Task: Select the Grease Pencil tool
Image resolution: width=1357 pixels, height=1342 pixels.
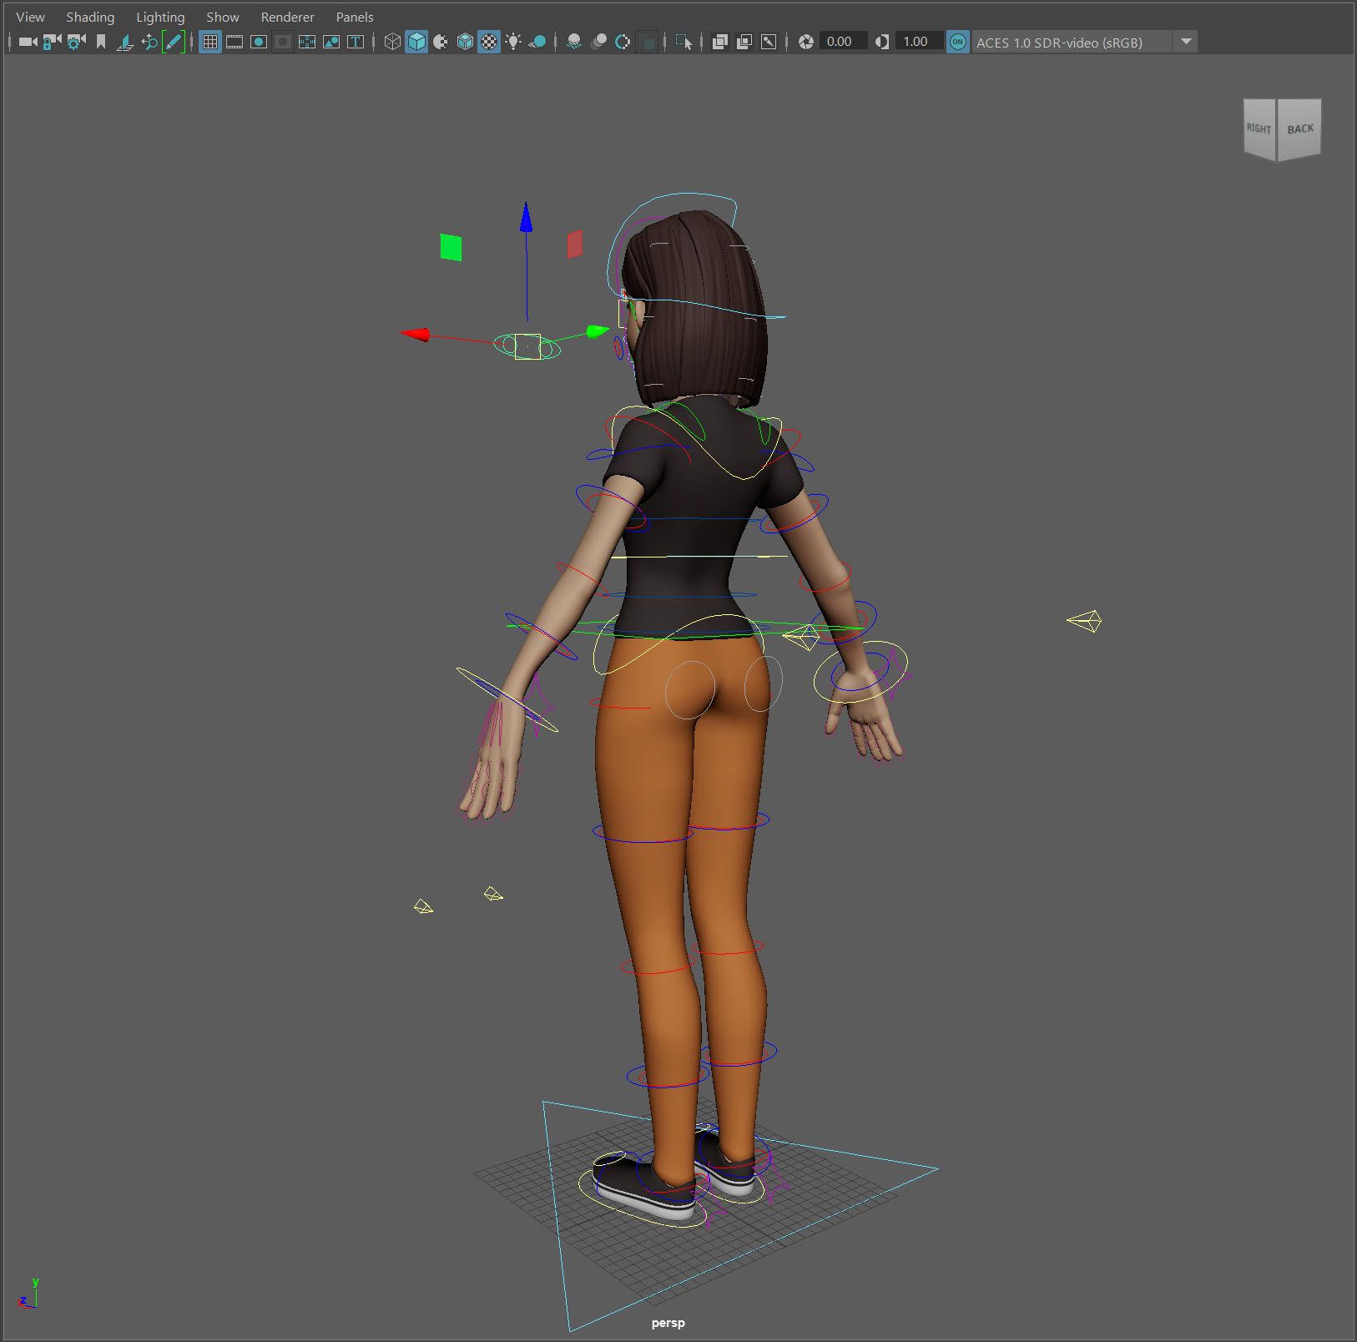Action: [174, 42]
